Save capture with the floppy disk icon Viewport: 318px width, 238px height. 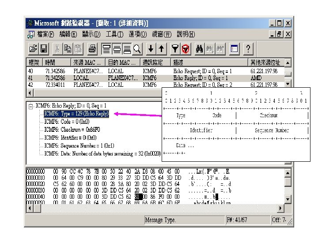44,49
